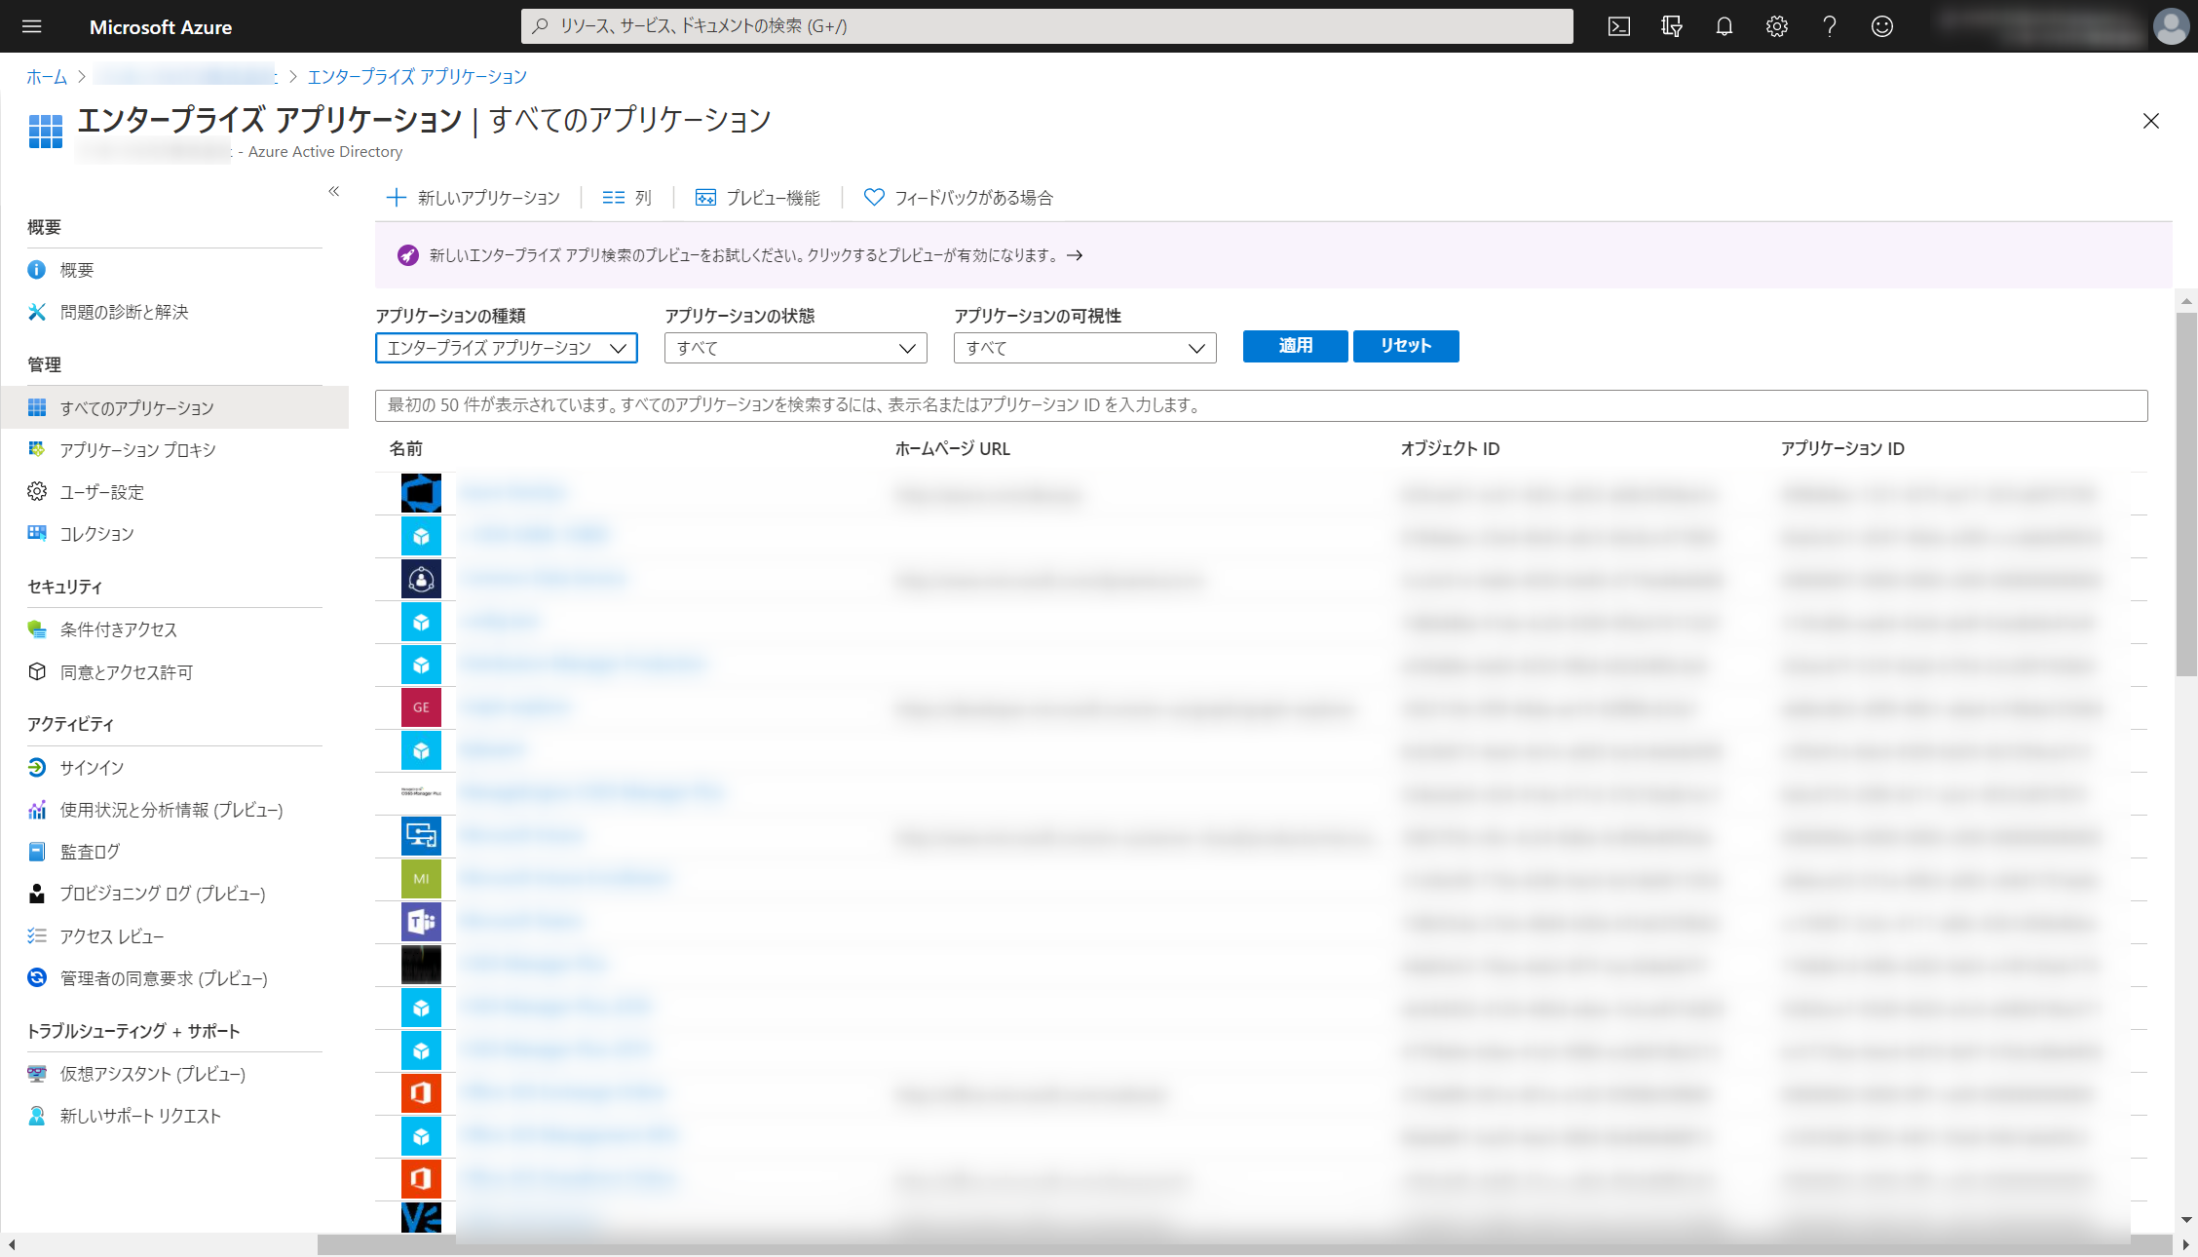
Task: Open portal settings gear icon
Action: (x=1776, y=26)
